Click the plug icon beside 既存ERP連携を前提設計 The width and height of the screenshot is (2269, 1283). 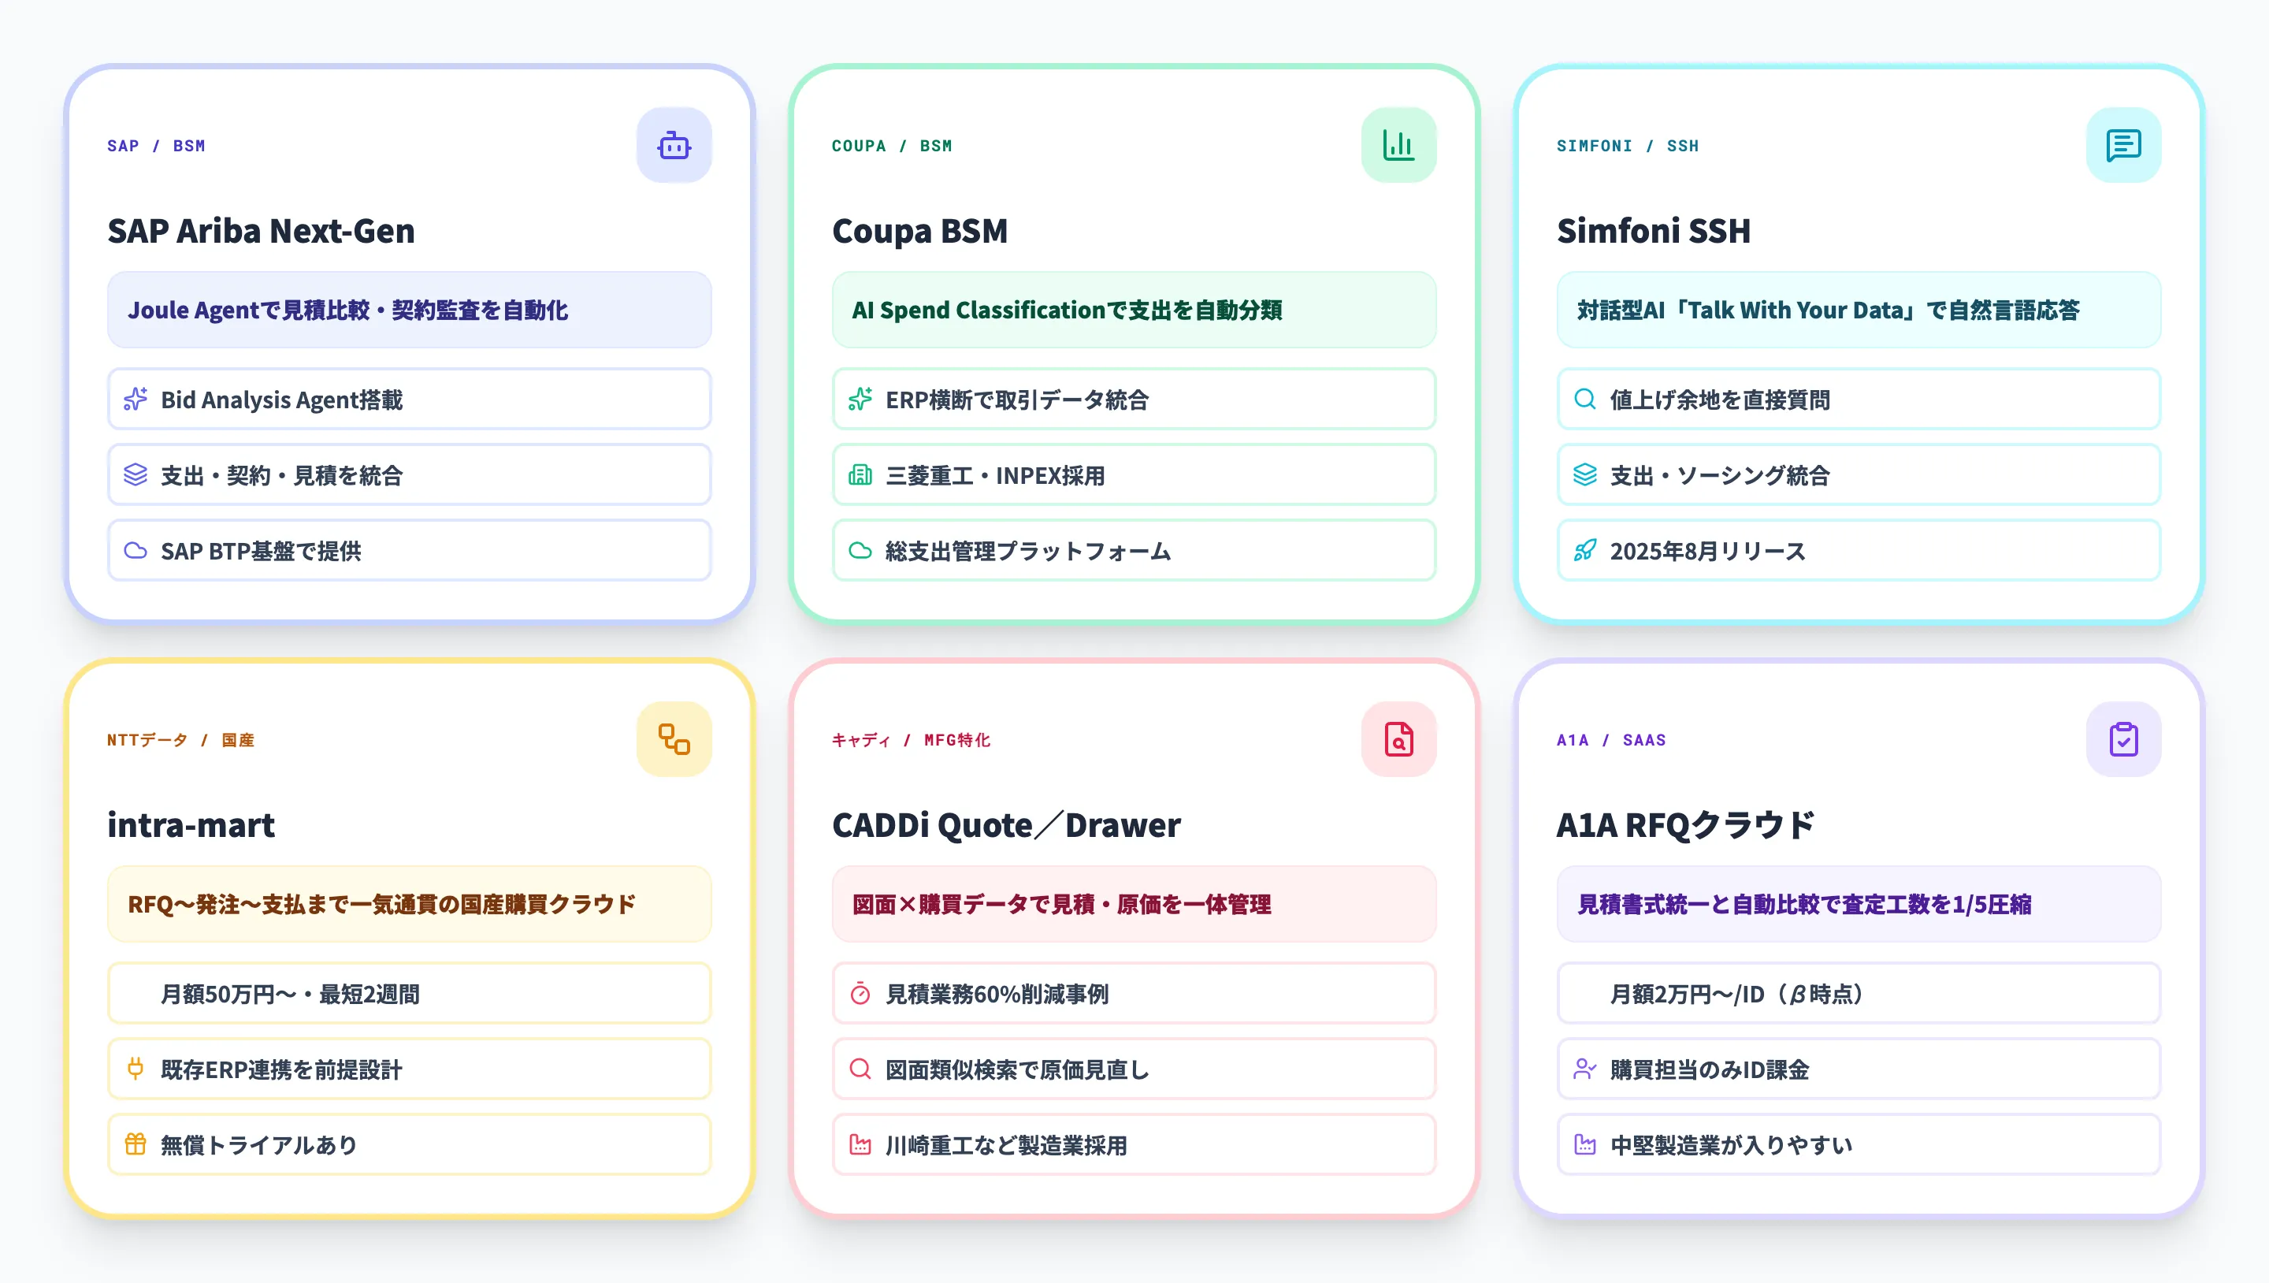135,1069
